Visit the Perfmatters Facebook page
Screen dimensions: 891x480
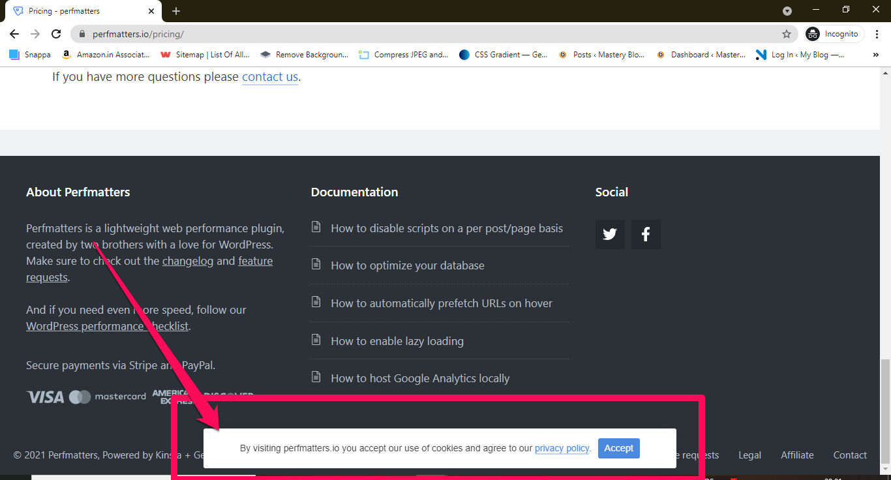[x=646, y=234]
